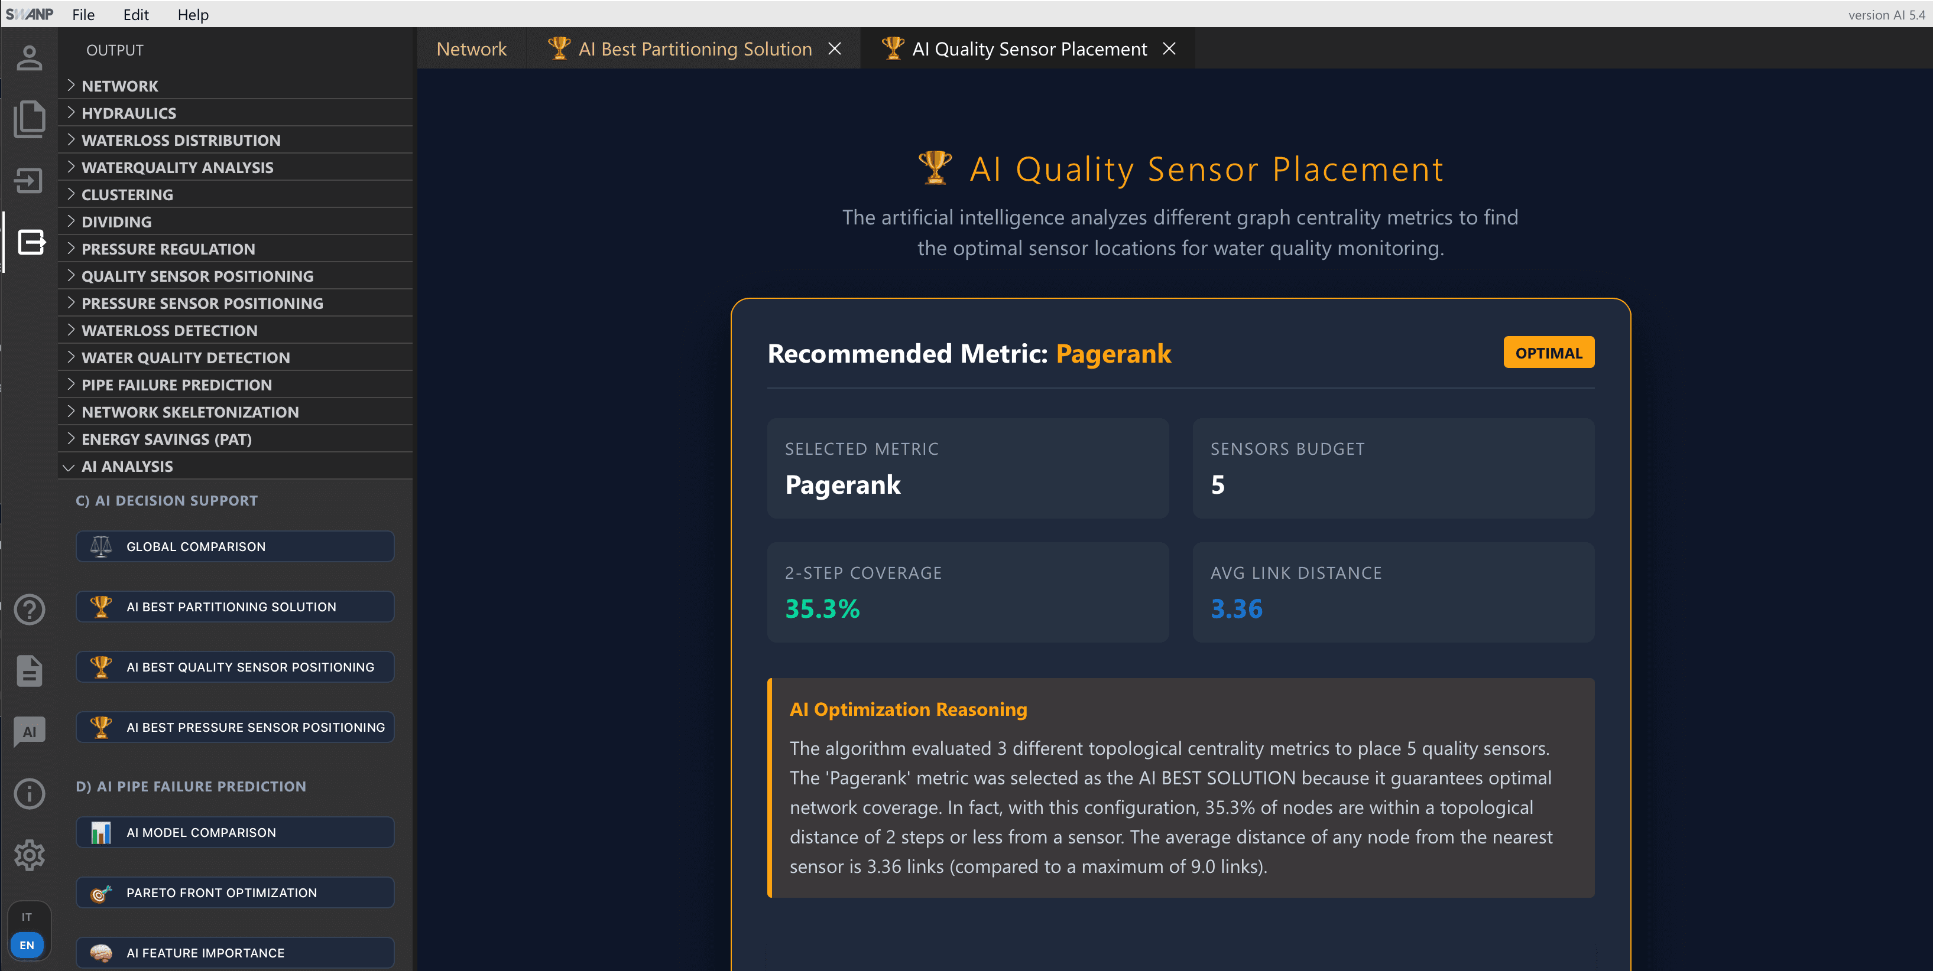
Task: Click the import arrow sidebar icon
Action: [30, 181]
